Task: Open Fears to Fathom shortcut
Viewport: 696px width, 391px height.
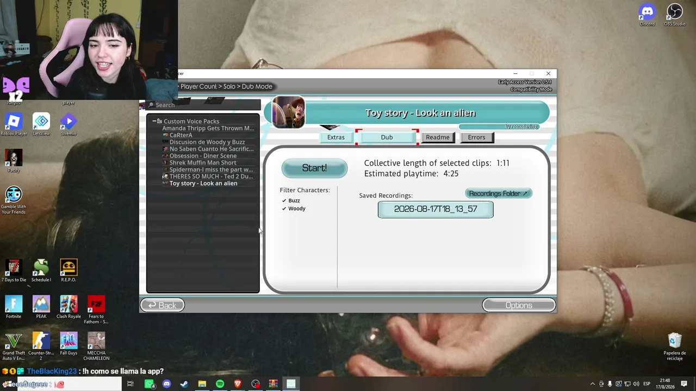Action: [x=96, y=310]
